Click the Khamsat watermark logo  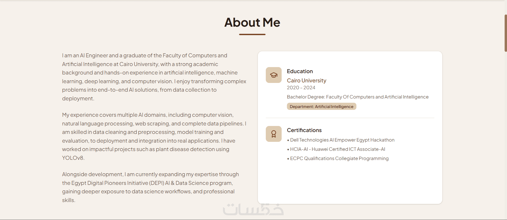(x=253, y=209)
